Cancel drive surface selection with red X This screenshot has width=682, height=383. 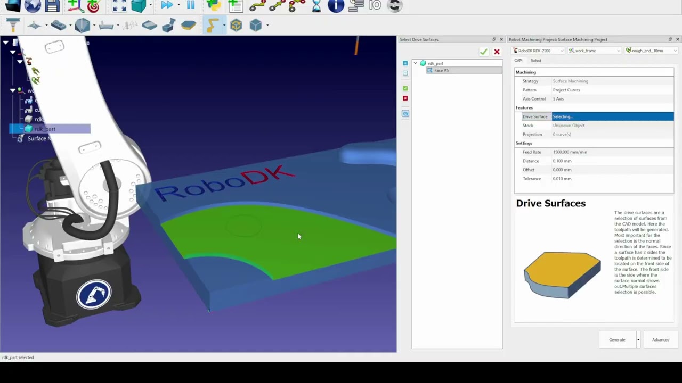(x=497, y=52)
